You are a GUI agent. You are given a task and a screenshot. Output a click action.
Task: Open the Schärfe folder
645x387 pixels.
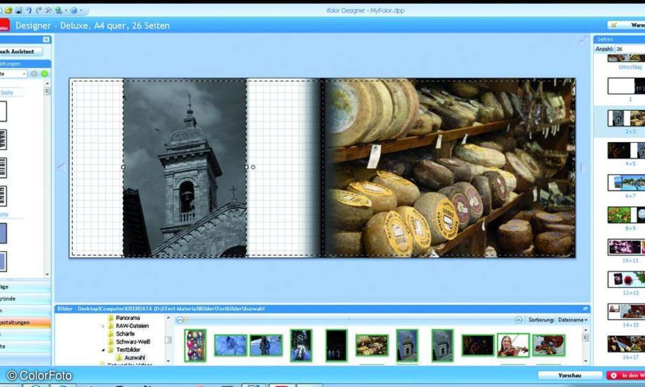(x=125, y=334)
